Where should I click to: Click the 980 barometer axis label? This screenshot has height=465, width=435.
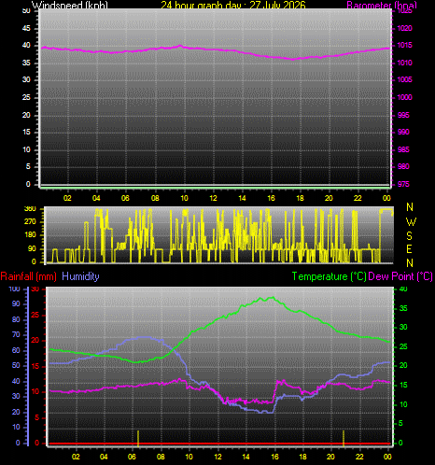point(403,166)
